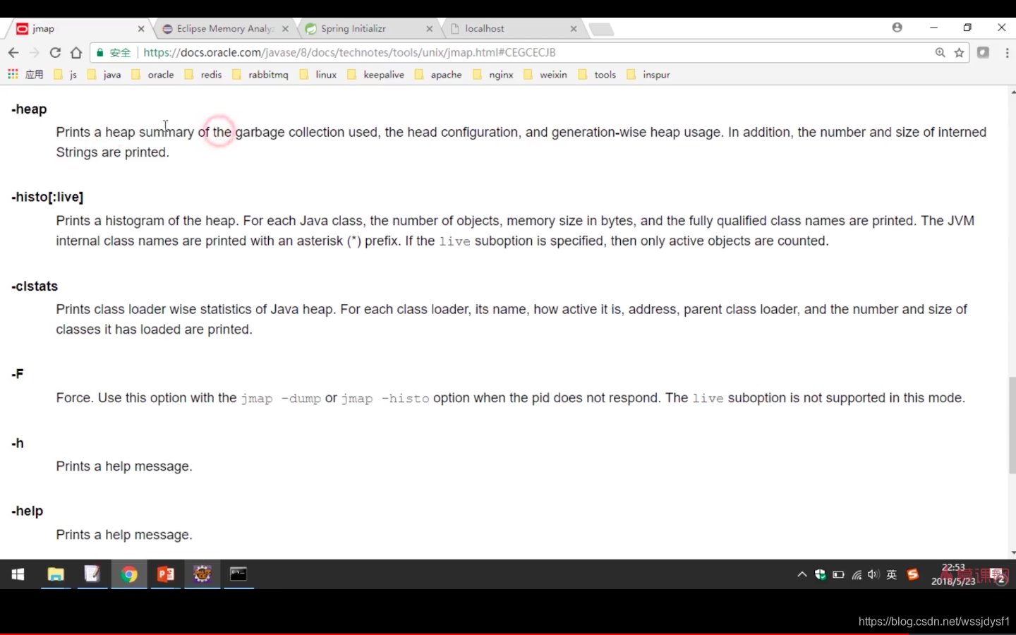The width and height of the screenshot is (1016, 635).
Task: Click the zoom magnifier icon in address bar
Action: click(940, 53)
